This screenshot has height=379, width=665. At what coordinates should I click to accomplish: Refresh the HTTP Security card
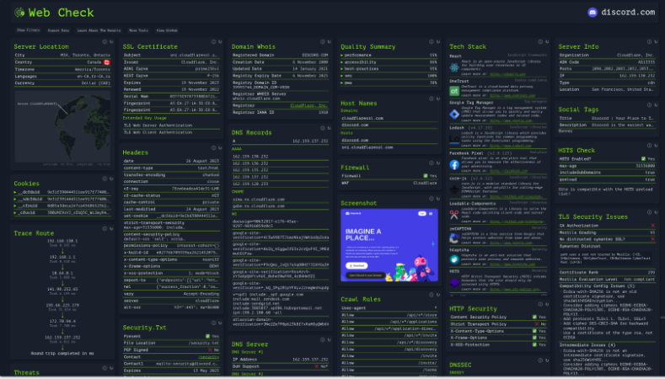[548, 304]
